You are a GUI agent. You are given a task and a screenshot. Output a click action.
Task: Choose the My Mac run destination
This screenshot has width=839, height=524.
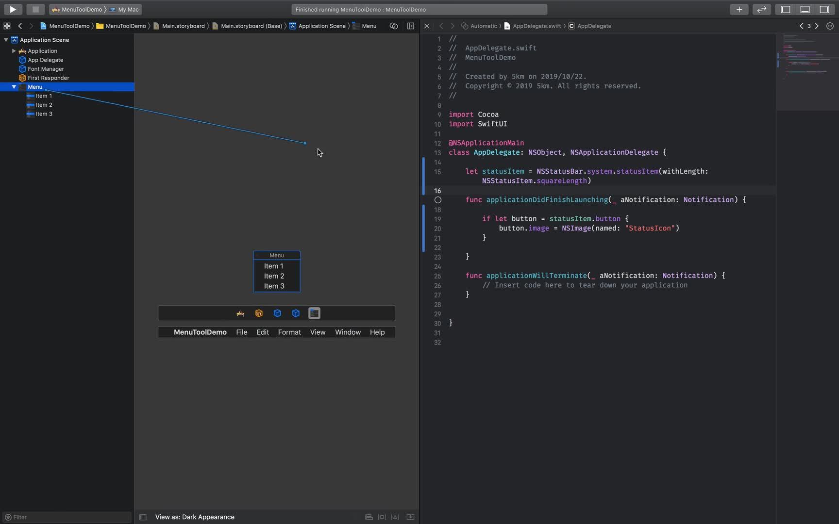point(124,9)
